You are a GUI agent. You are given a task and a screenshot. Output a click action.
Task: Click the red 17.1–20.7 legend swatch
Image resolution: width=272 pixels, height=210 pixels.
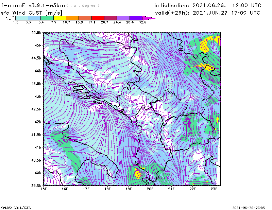[x=98, y=18]
